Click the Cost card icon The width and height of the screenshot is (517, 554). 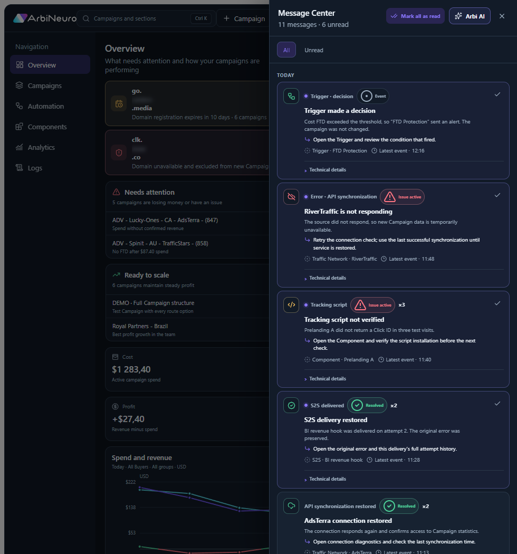115,357
